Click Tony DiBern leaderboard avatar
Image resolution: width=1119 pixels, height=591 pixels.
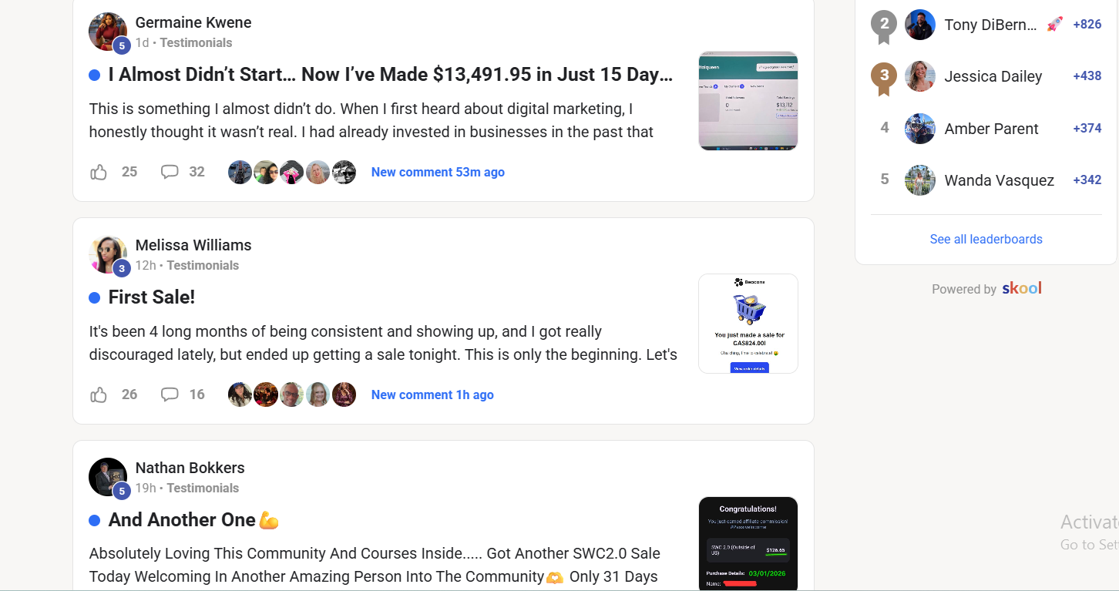coord(920,25)
